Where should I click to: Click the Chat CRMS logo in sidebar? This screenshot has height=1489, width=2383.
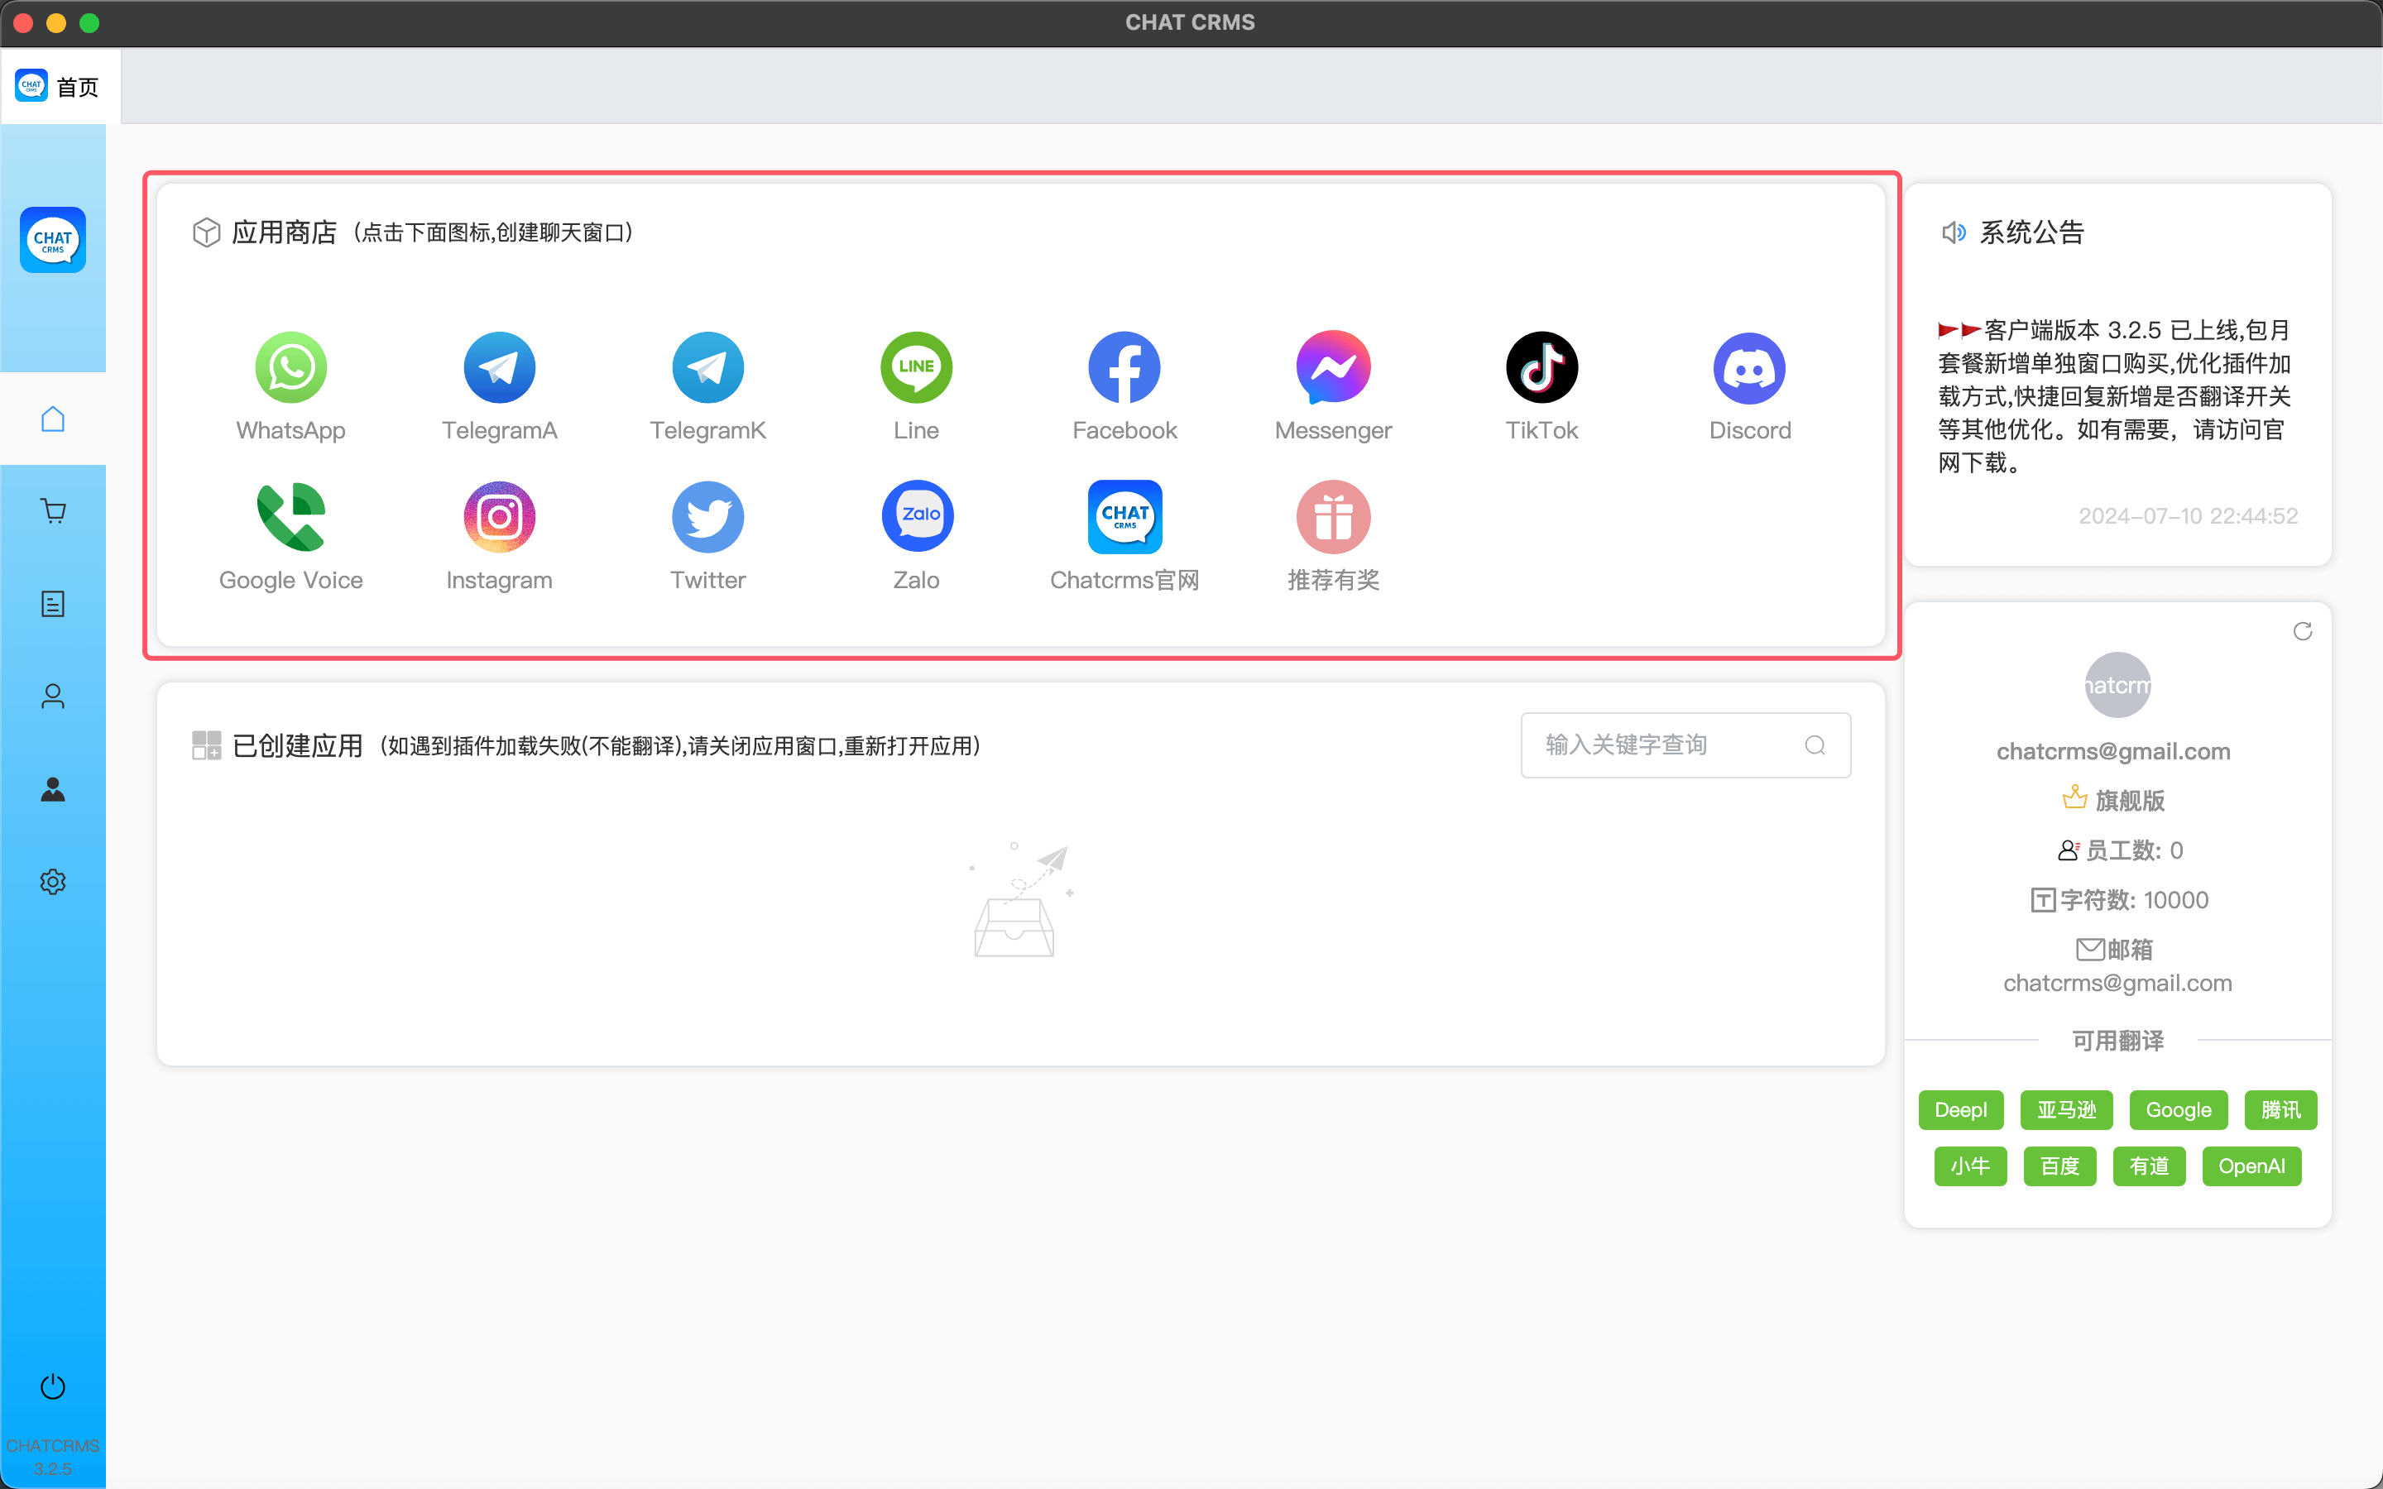point(53,239)
